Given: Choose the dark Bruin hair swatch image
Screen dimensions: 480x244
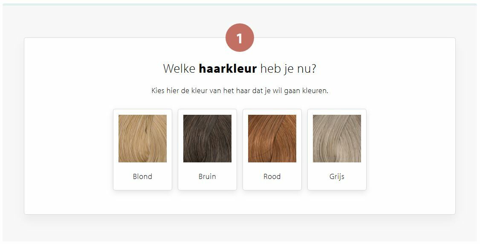Looking at the screenshot, I should 207,138.
